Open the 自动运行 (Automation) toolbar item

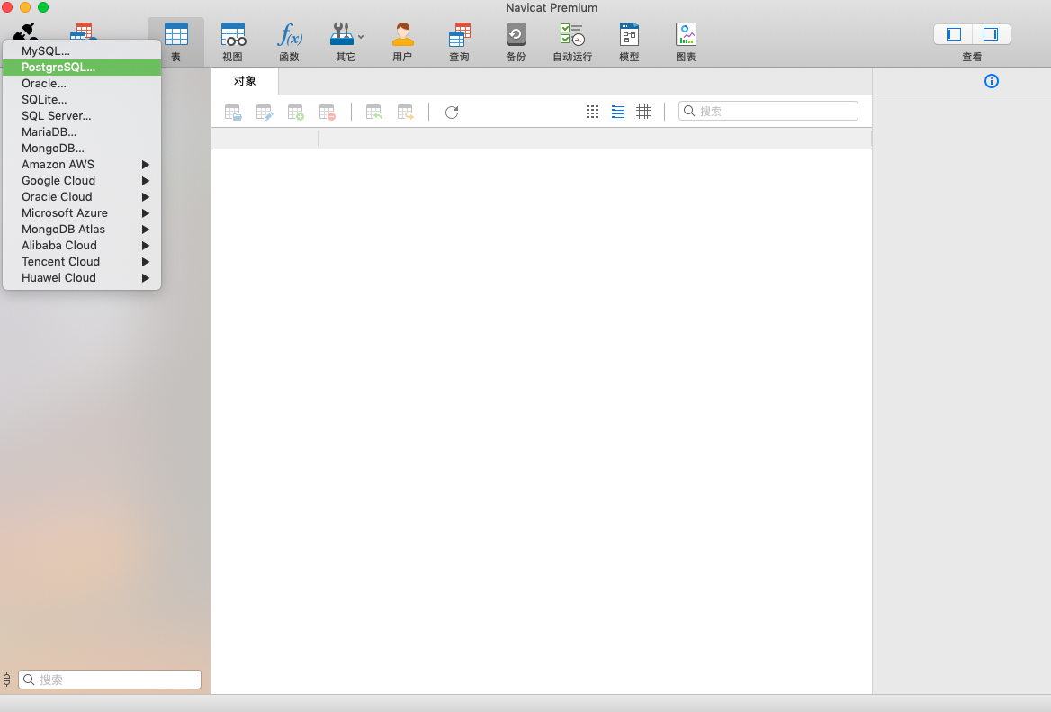[x=572, y=41]
